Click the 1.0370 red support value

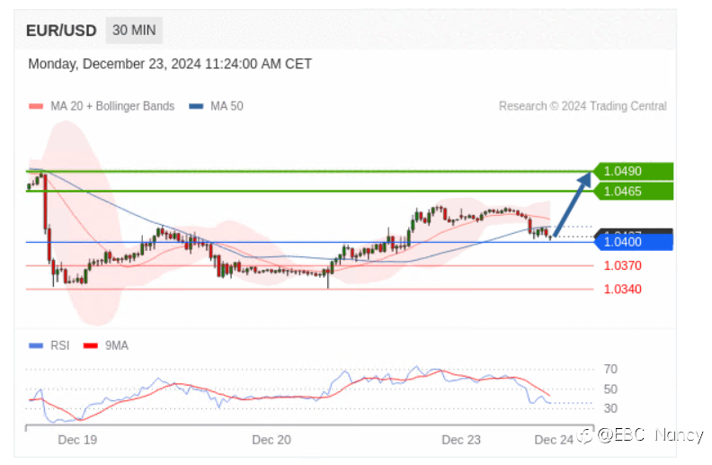tap(622, 265)
